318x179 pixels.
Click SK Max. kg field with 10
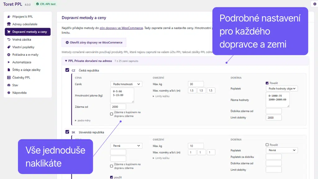tap(196, 146)
